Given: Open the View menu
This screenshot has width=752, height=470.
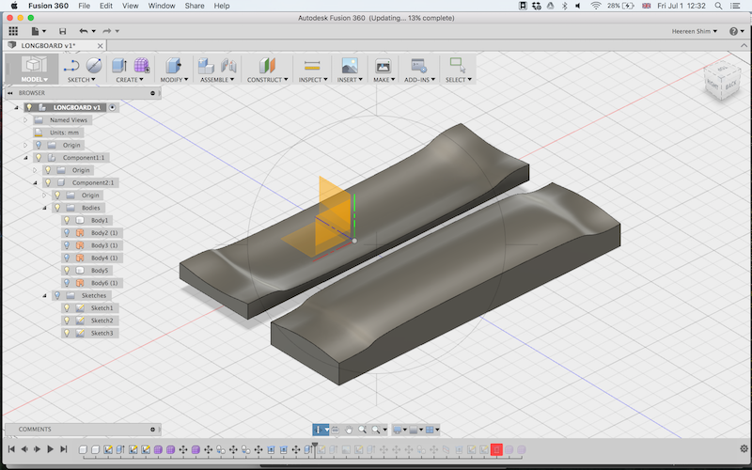Looking at the screenshot, I should pyautogui.click(x=130, y=6).
